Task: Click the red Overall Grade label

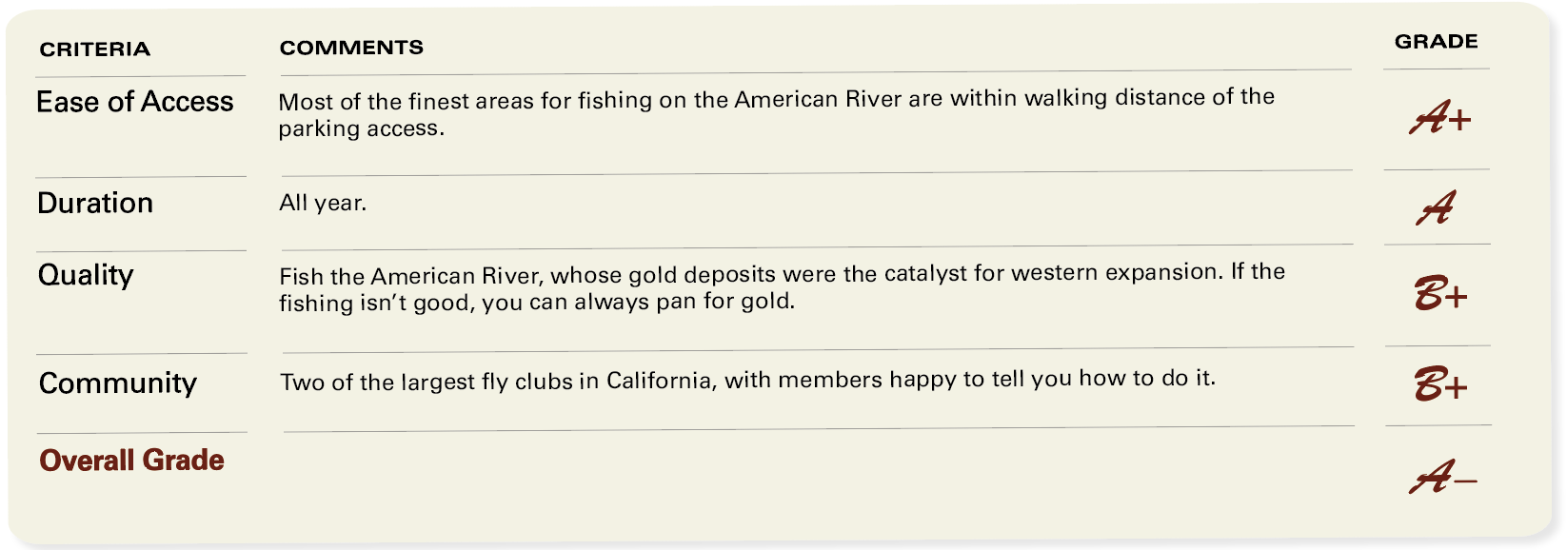Action: click(x=131, y=461)
